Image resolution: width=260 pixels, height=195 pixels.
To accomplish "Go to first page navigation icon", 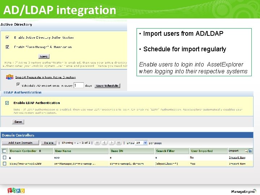I will [97, 143].
